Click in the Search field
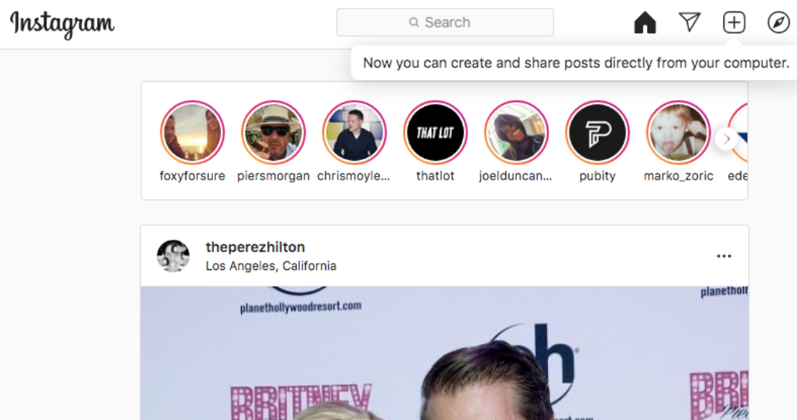This screenshot has width=797, height=420. coord(445,22)
